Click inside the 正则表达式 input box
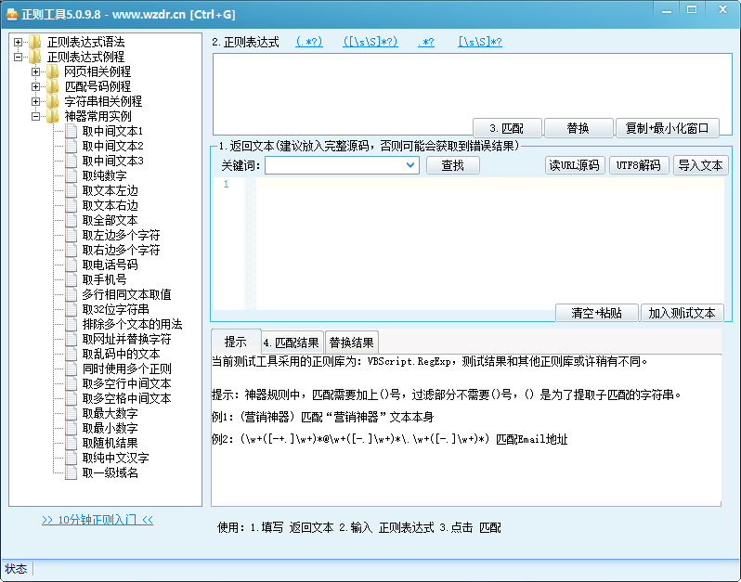 (473, 95)
